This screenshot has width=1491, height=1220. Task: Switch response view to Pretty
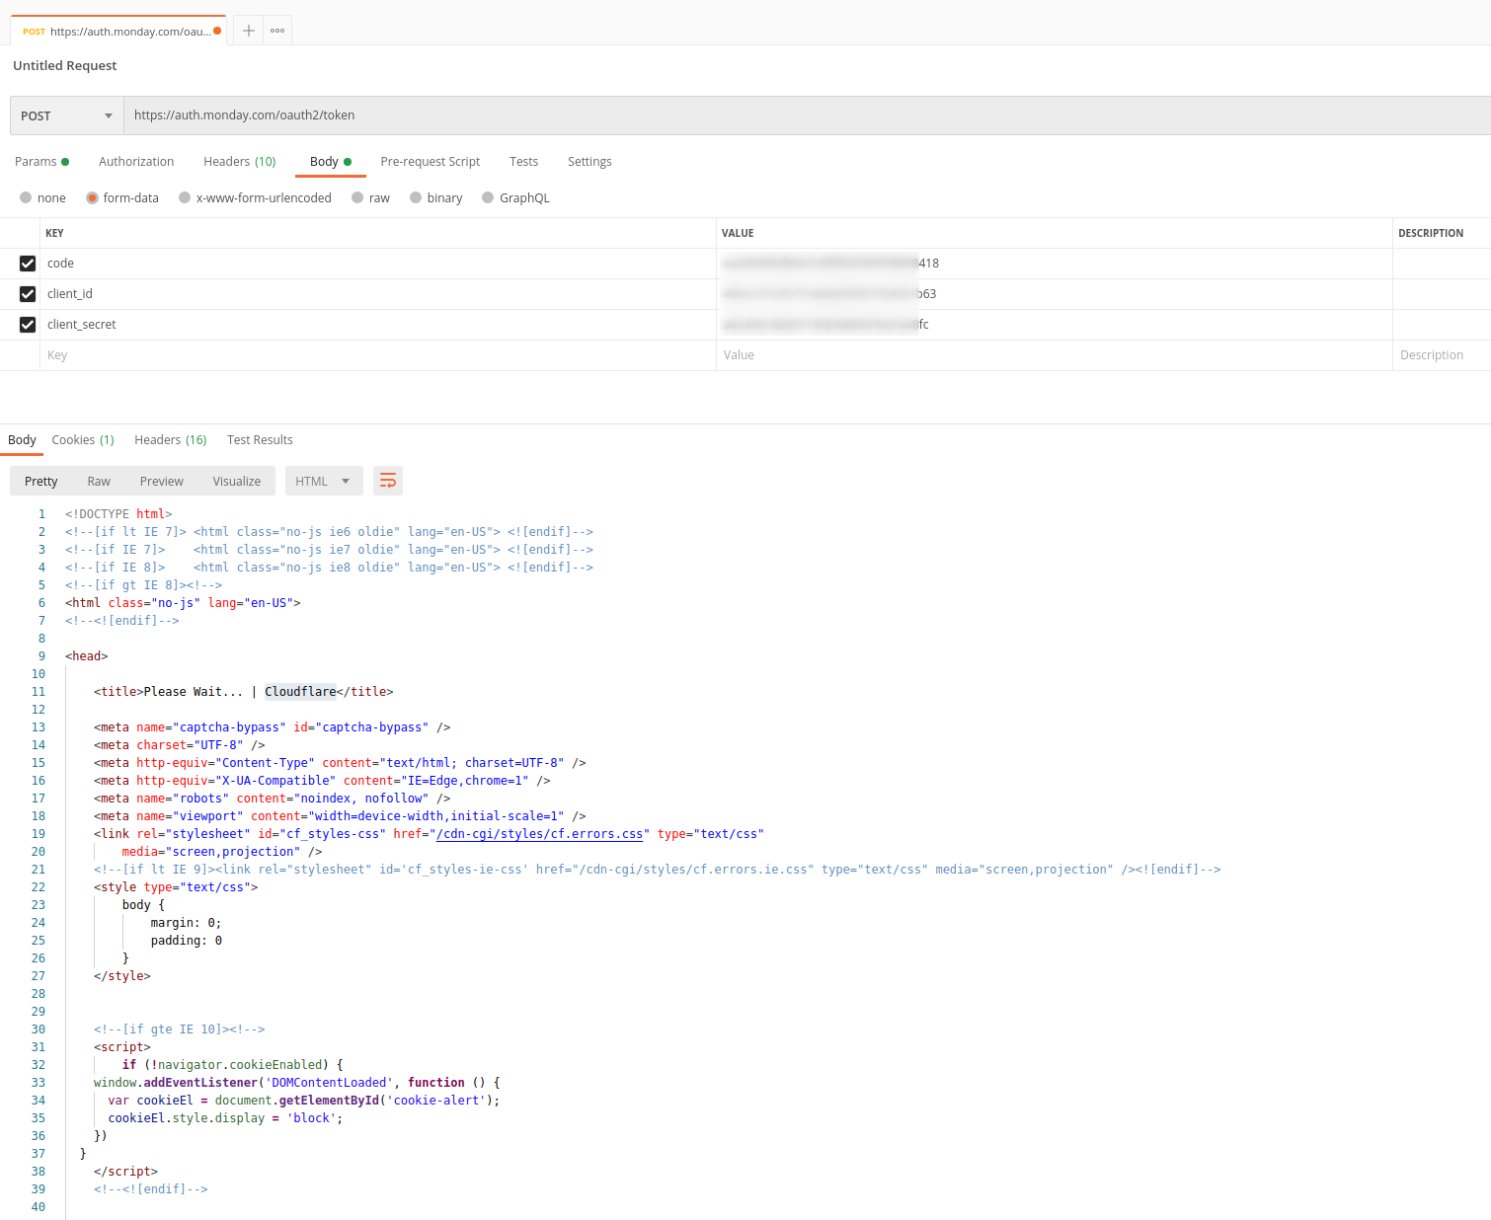click(41, 482)
